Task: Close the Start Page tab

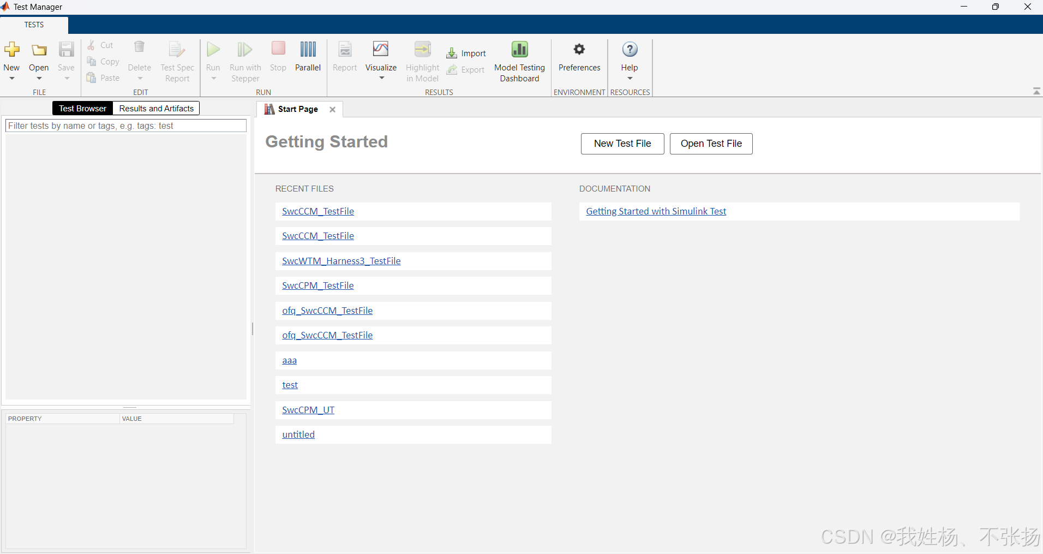Action: pyautogui.click(x=332, y=109)
